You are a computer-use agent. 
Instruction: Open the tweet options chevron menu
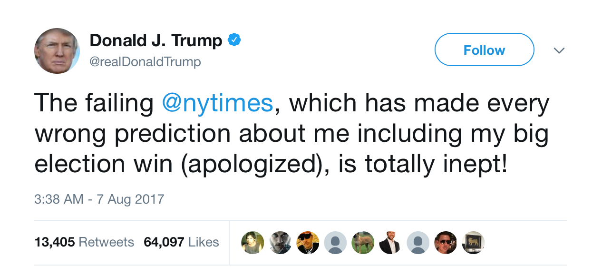559,50
